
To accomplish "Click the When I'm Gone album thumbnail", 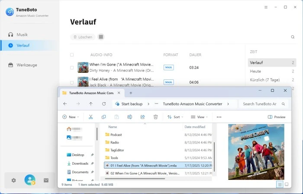I will [x=83, y=67].
